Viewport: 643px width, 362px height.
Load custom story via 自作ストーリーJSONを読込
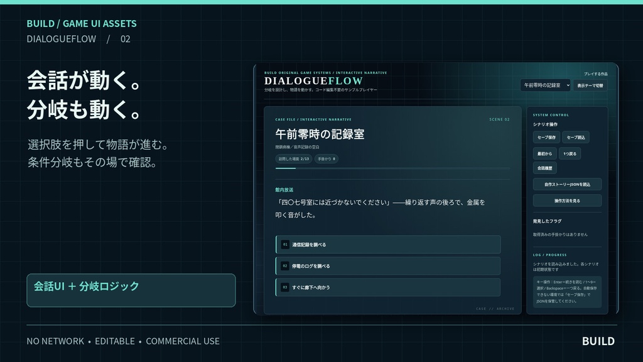tap(567, 184)
